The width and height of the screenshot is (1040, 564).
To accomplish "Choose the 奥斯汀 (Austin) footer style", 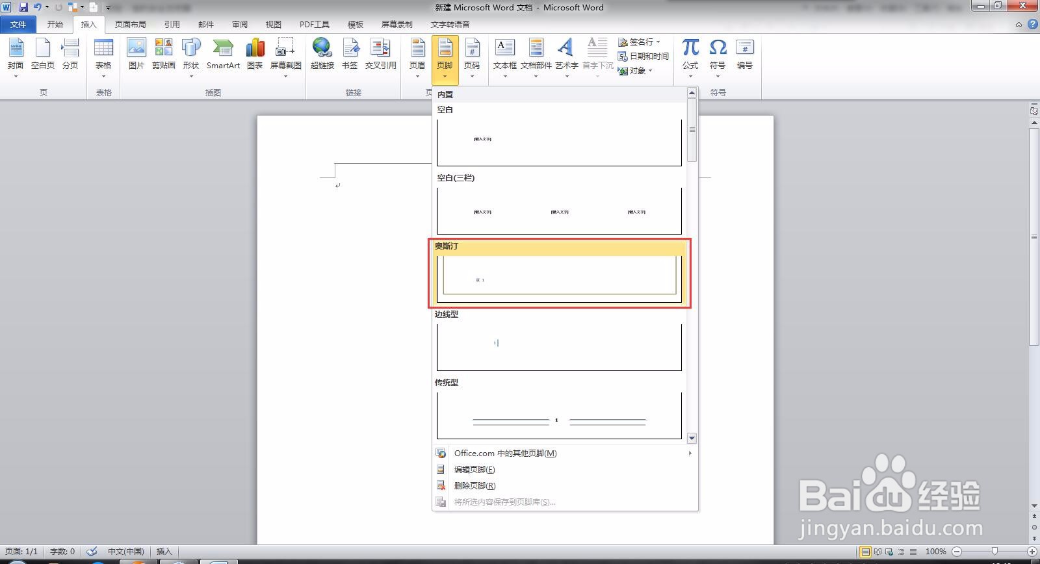I will (x=560, y=272).
